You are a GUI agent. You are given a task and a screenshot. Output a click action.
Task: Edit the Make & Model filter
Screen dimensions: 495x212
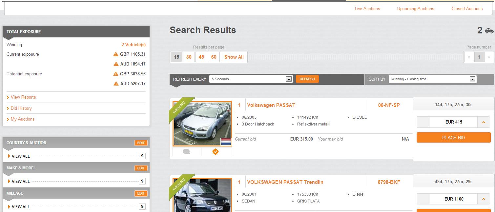click(141, 168)
